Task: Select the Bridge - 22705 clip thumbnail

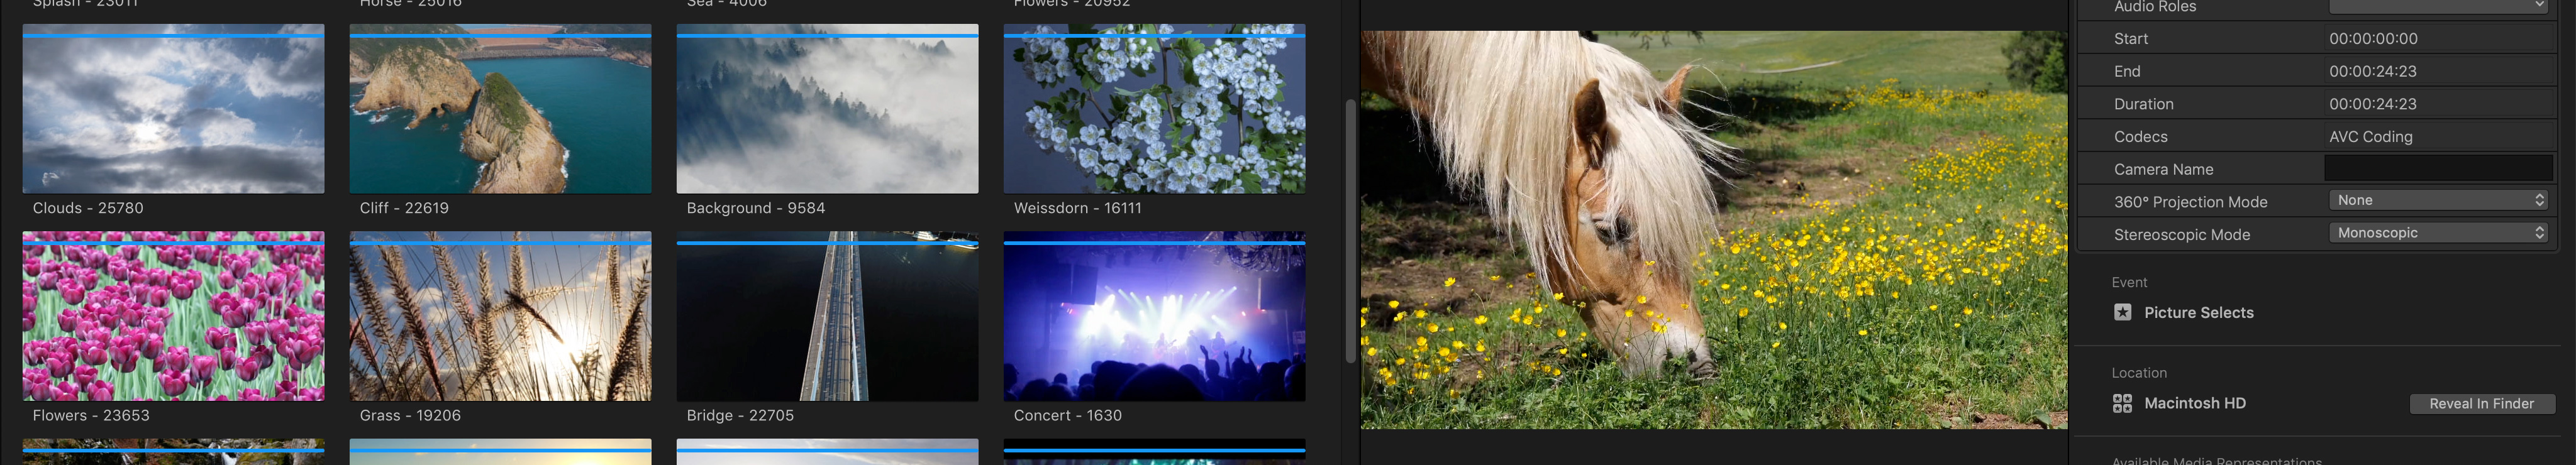Action: tap(827, 318)
